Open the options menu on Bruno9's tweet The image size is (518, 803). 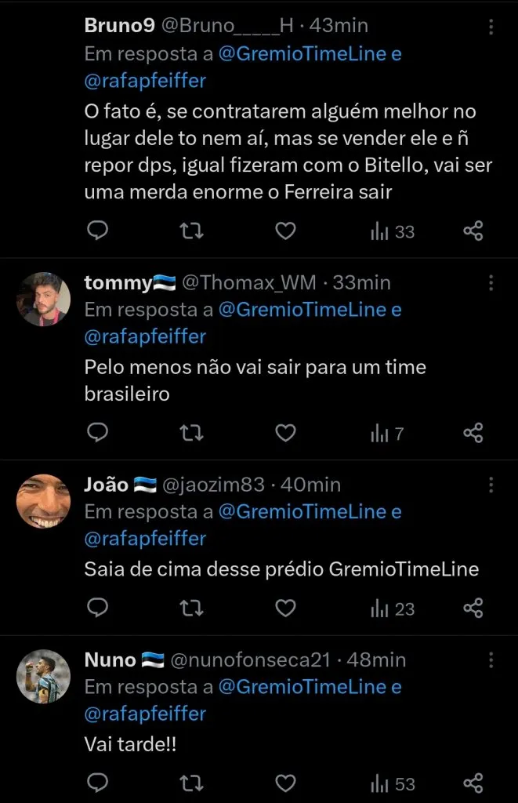click(491, 26)
